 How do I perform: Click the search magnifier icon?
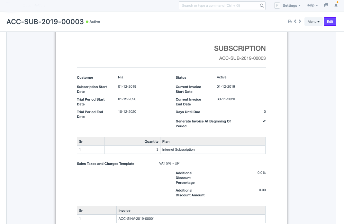[x=262, y=5]
